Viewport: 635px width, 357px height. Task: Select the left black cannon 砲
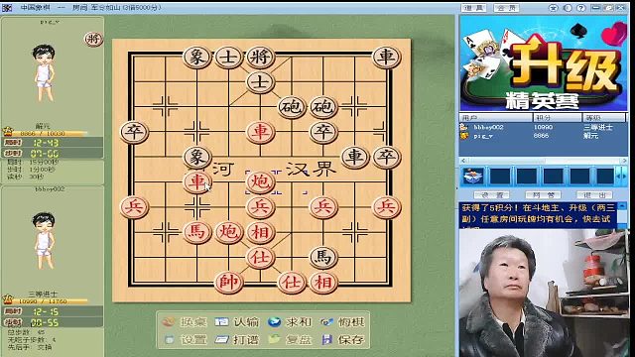[291, 107]
